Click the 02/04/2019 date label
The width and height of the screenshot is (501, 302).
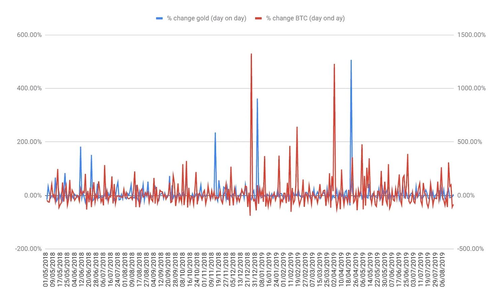tap(334, 270)
